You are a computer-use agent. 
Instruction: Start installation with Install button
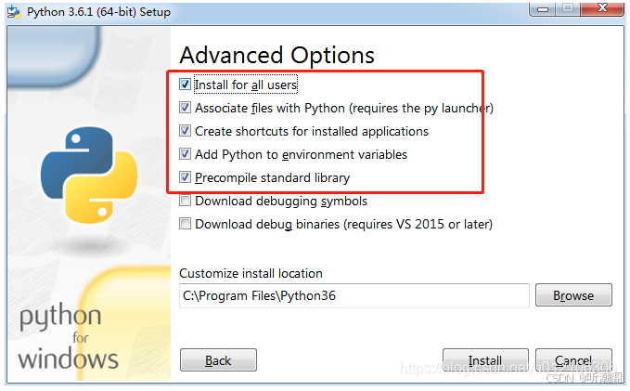coord(485,360)
